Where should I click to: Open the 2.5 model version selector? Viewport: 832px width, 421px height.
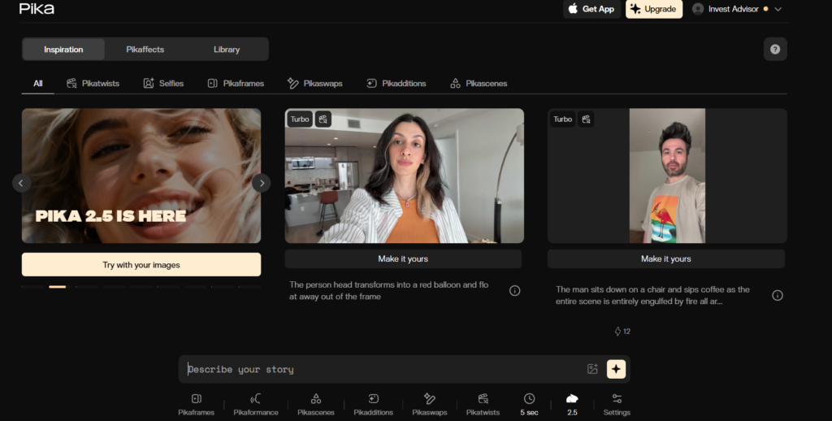pyautogui.click(x=572, y=405)
